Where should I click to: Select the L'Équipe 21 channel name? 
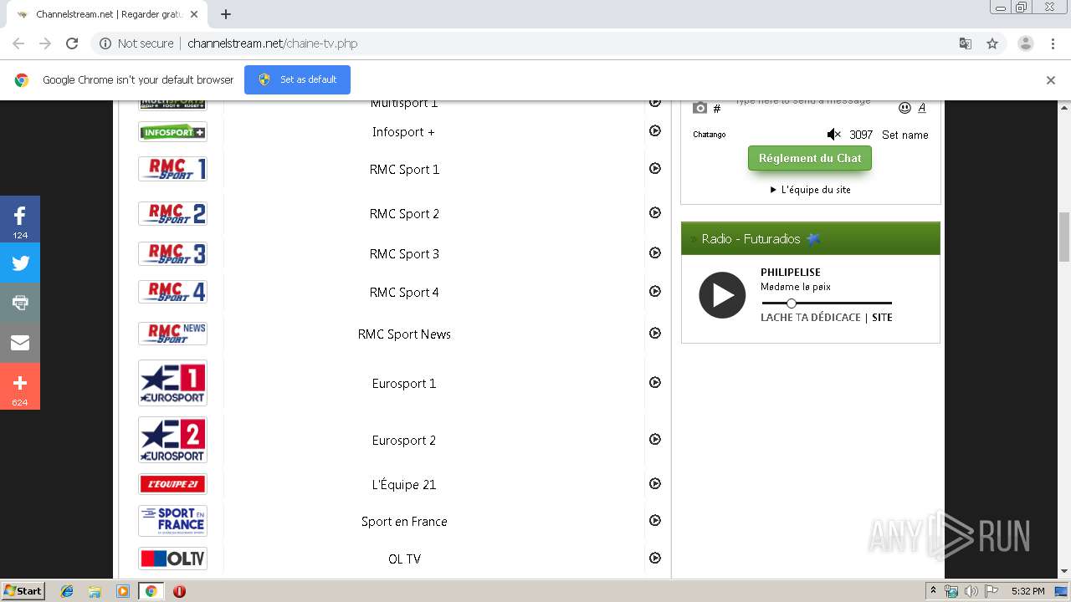pos(404,484)
